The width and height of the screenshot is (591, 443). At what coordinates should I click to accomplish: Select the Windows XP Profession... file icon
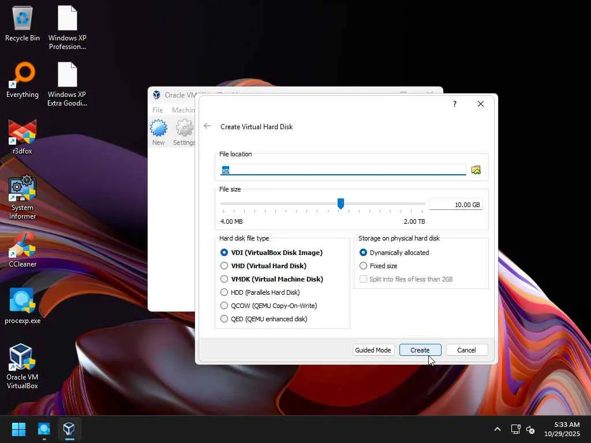click(x=68, y=28)
